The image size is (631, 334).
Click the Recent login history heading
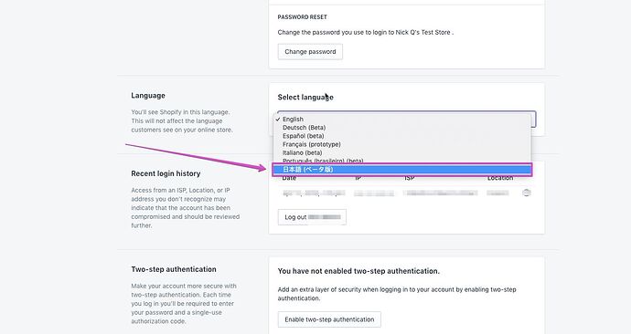coord(166,173)
